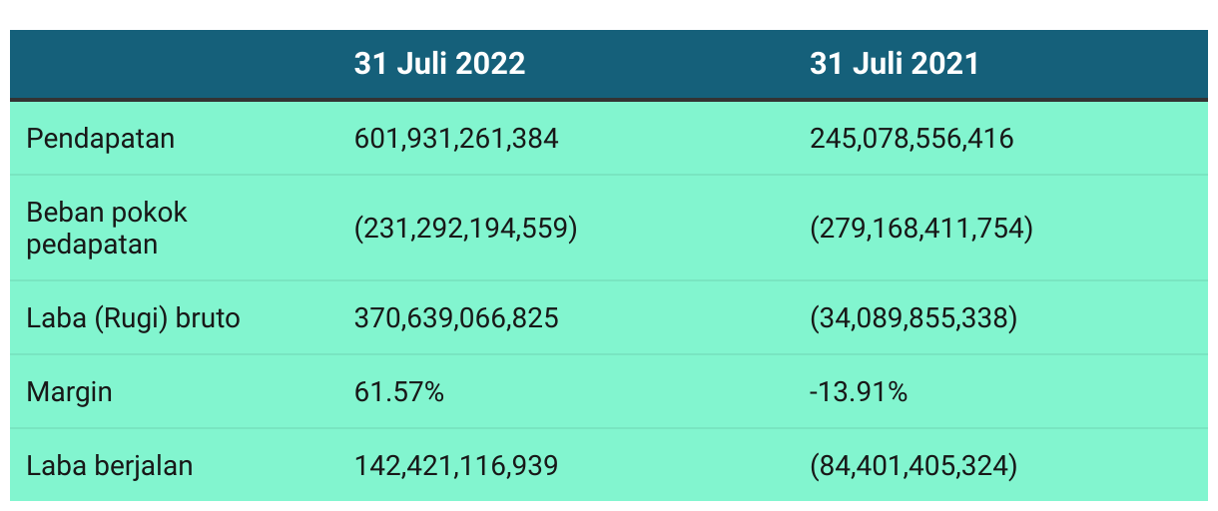Select the value 370,639,066,825

click(456, 318)
